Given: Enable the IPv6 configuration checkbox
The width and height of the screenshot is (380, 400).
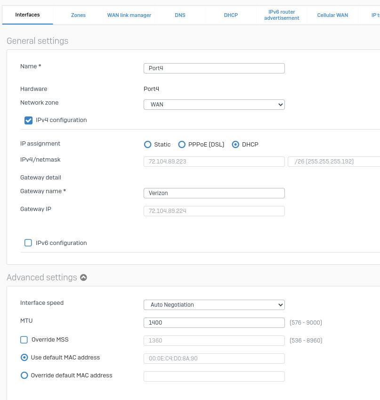Looking at the screenshot, I should [28, 243].
